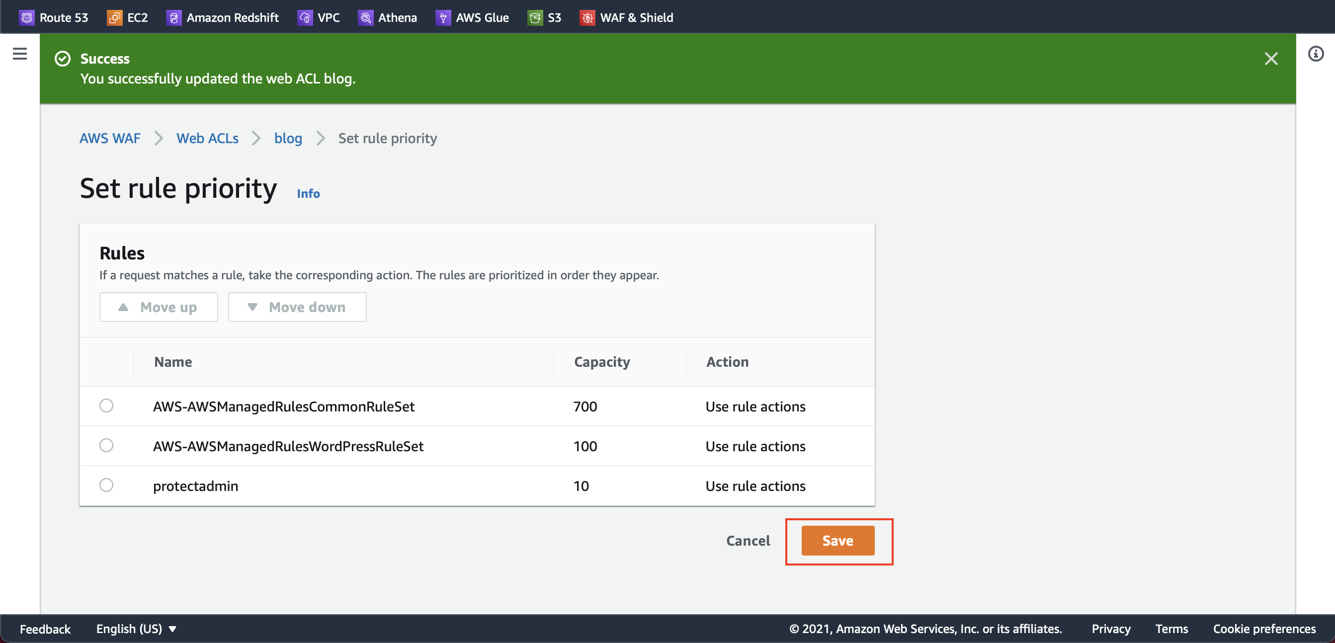1335x643 pixels.
Task: Click Use rule actions in protectadmin row
Action: pyautogui.click(x=755, y=486)
